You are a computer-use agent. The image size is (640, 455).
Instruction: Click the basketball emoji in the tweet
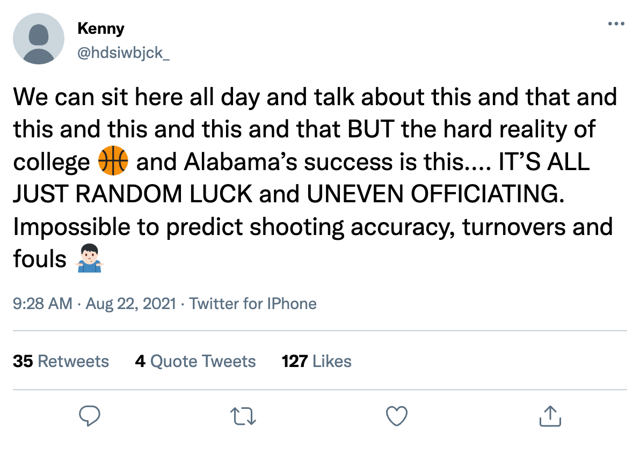tap(113, 162)
